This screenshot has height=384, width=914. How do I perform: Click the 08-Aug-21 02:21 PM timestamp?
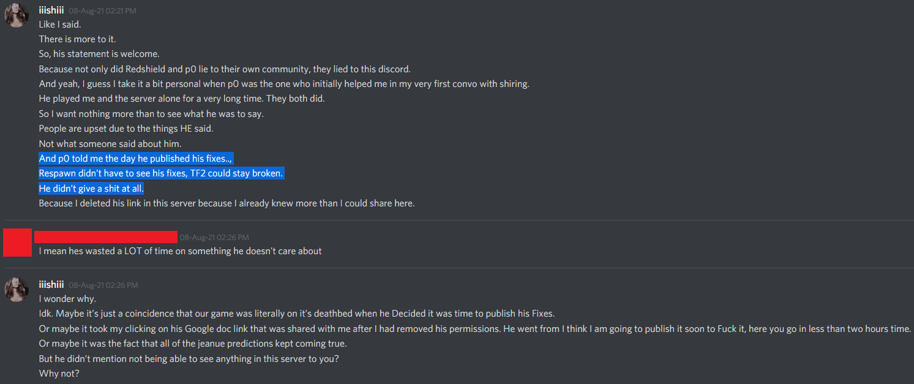point(102,10)
